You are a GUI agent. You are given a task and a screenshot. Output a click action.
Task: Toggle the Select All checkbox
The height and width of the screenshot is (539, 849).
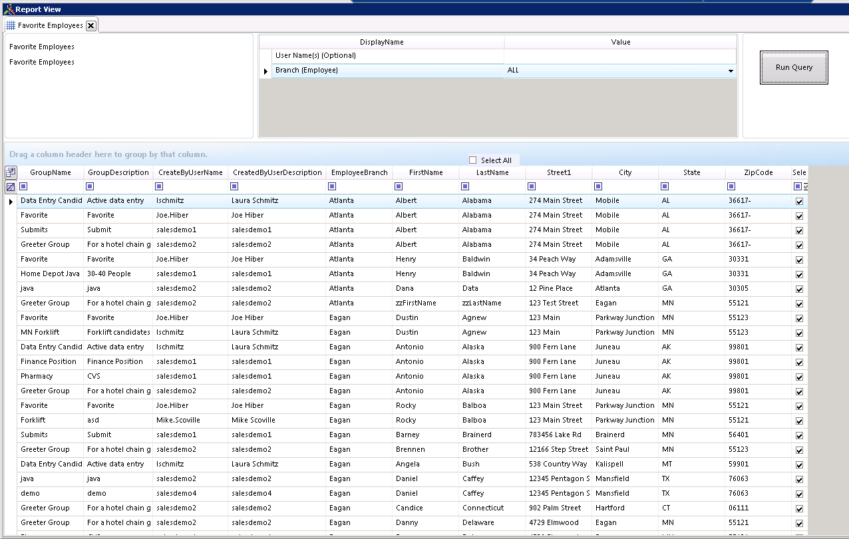point(473,160)
